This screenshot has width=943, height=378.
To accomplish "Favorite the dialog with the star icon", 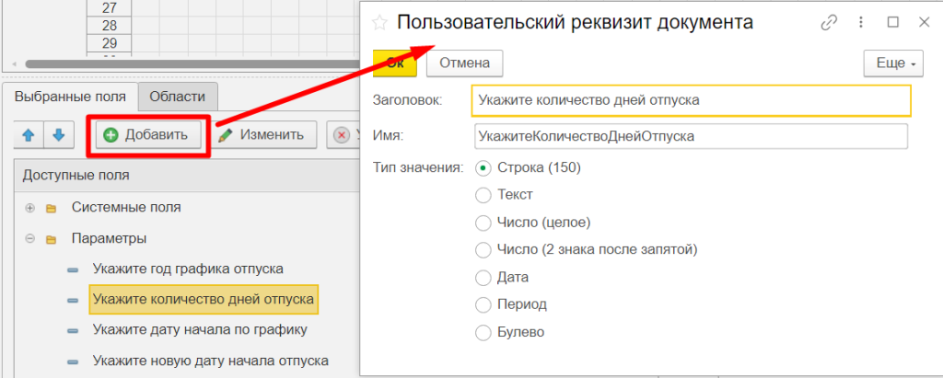I will coord(378,22).
